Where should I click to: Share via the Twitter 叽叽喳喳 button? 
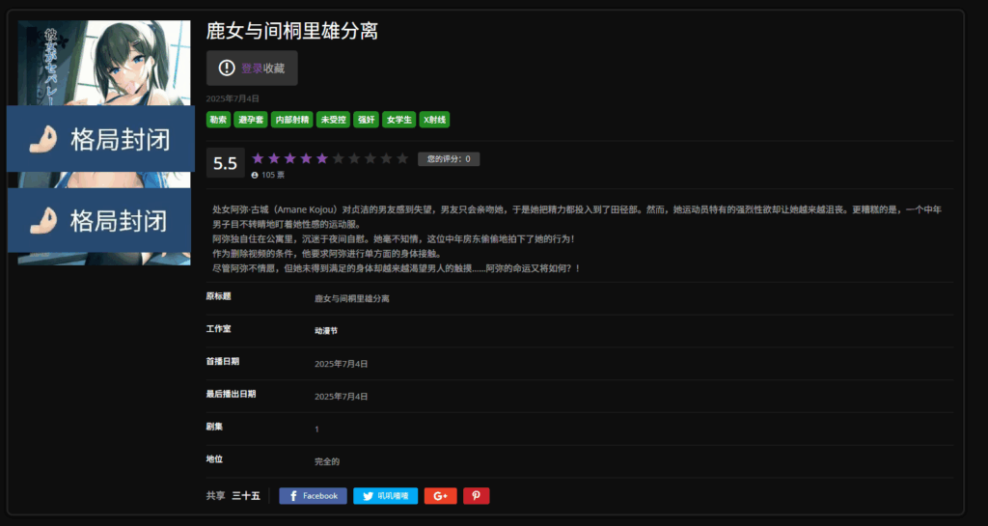[x=386, y=496]
